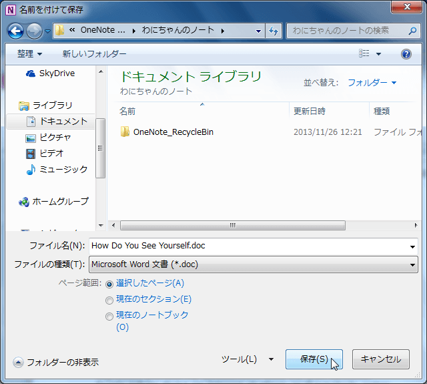
Task: Click the file list horizontal scrollbar thumb
Action: 233,225
